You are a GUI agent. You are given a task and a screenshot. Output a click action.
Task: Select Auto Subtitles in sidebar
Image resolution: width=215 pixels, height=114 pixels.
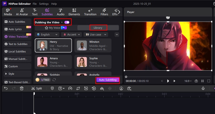click(x=17, y=22)
